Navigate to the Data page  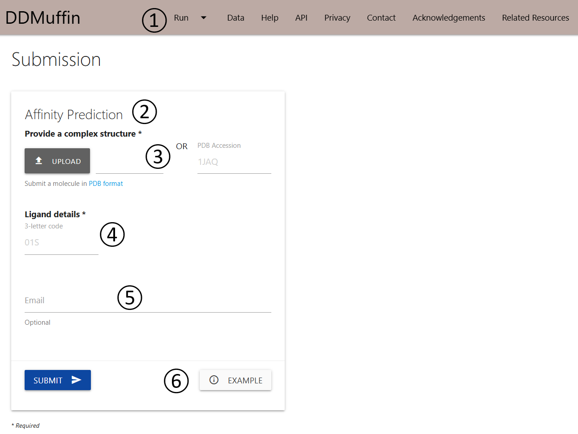(x=235, y=17)
